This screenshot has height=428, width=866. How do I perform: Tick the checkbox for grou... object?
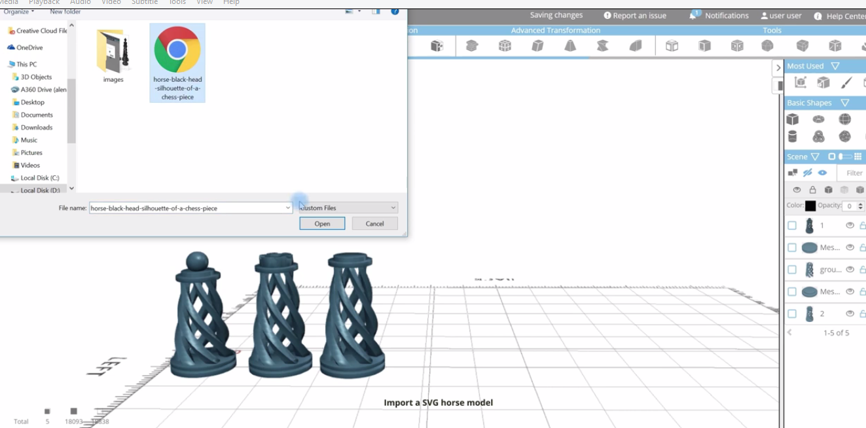(792, 270)
